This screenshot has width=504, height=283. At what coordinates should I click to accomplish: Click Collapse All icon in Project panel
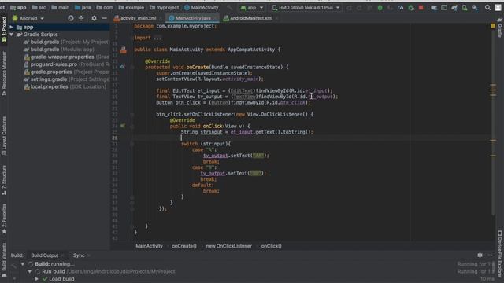coord(81,18)
